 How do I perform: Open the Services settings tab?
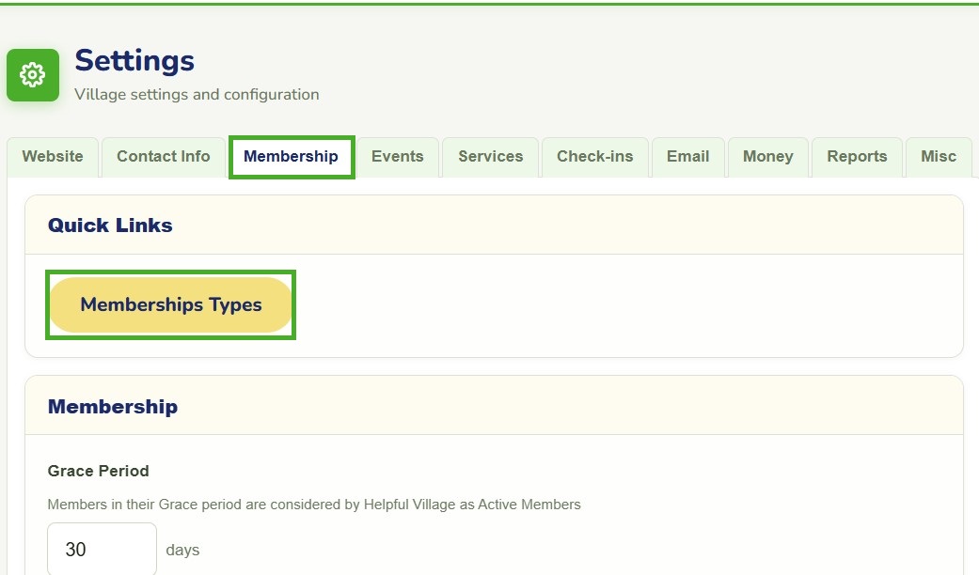click(491, 157)
